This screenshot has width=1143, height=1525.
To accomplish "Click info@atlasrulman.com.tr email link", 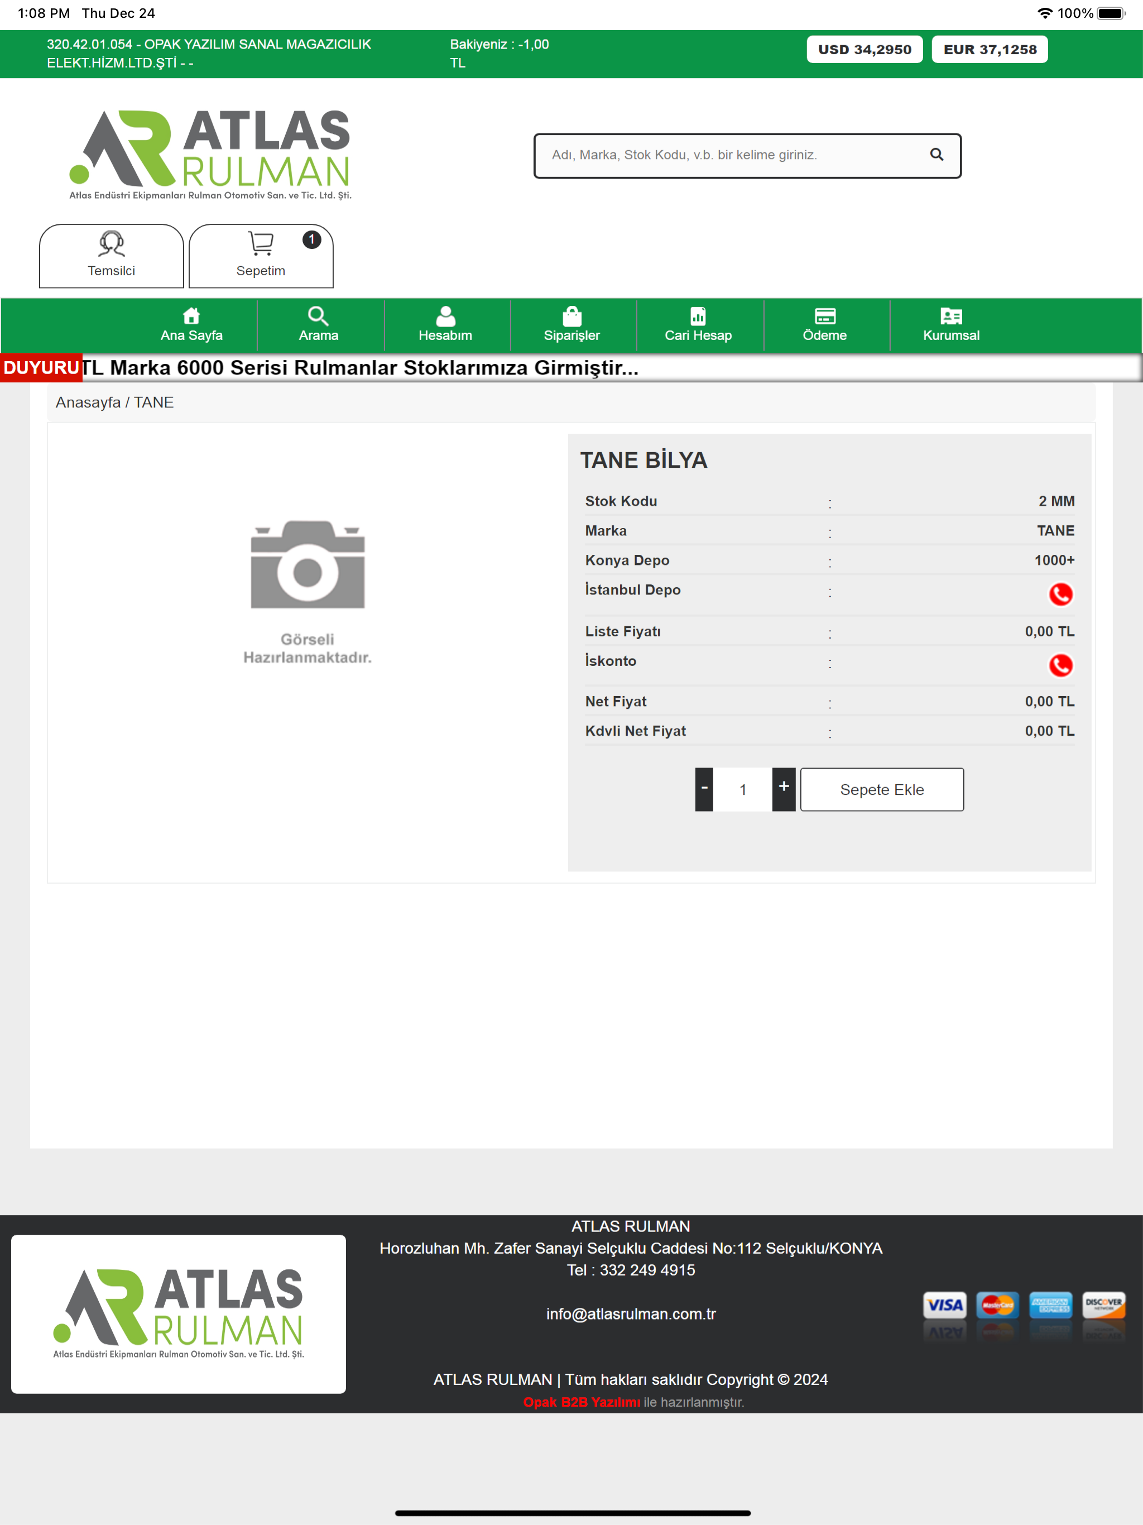I will pos(631,1314).
